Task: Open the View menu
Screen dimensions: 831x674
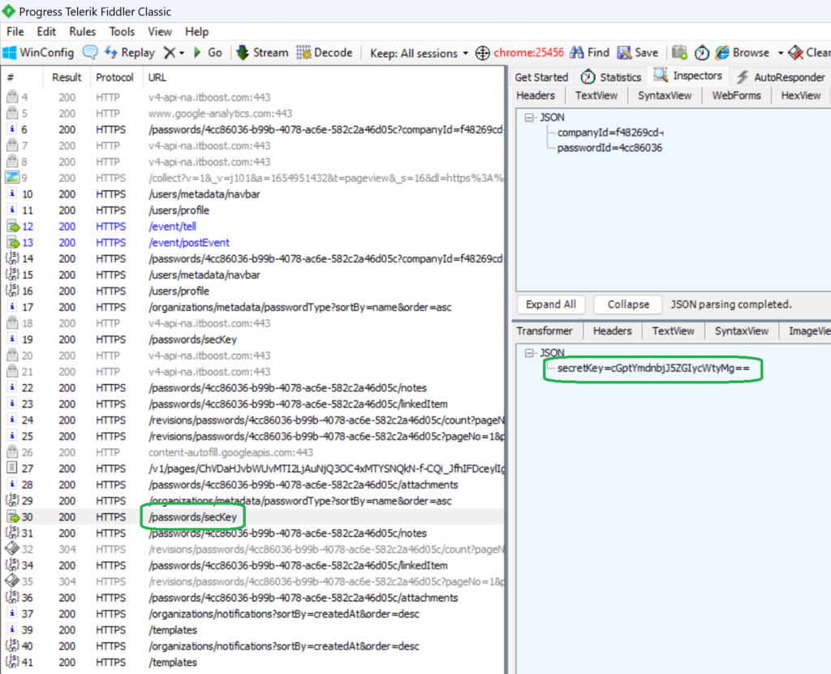Action: [160, 32]
